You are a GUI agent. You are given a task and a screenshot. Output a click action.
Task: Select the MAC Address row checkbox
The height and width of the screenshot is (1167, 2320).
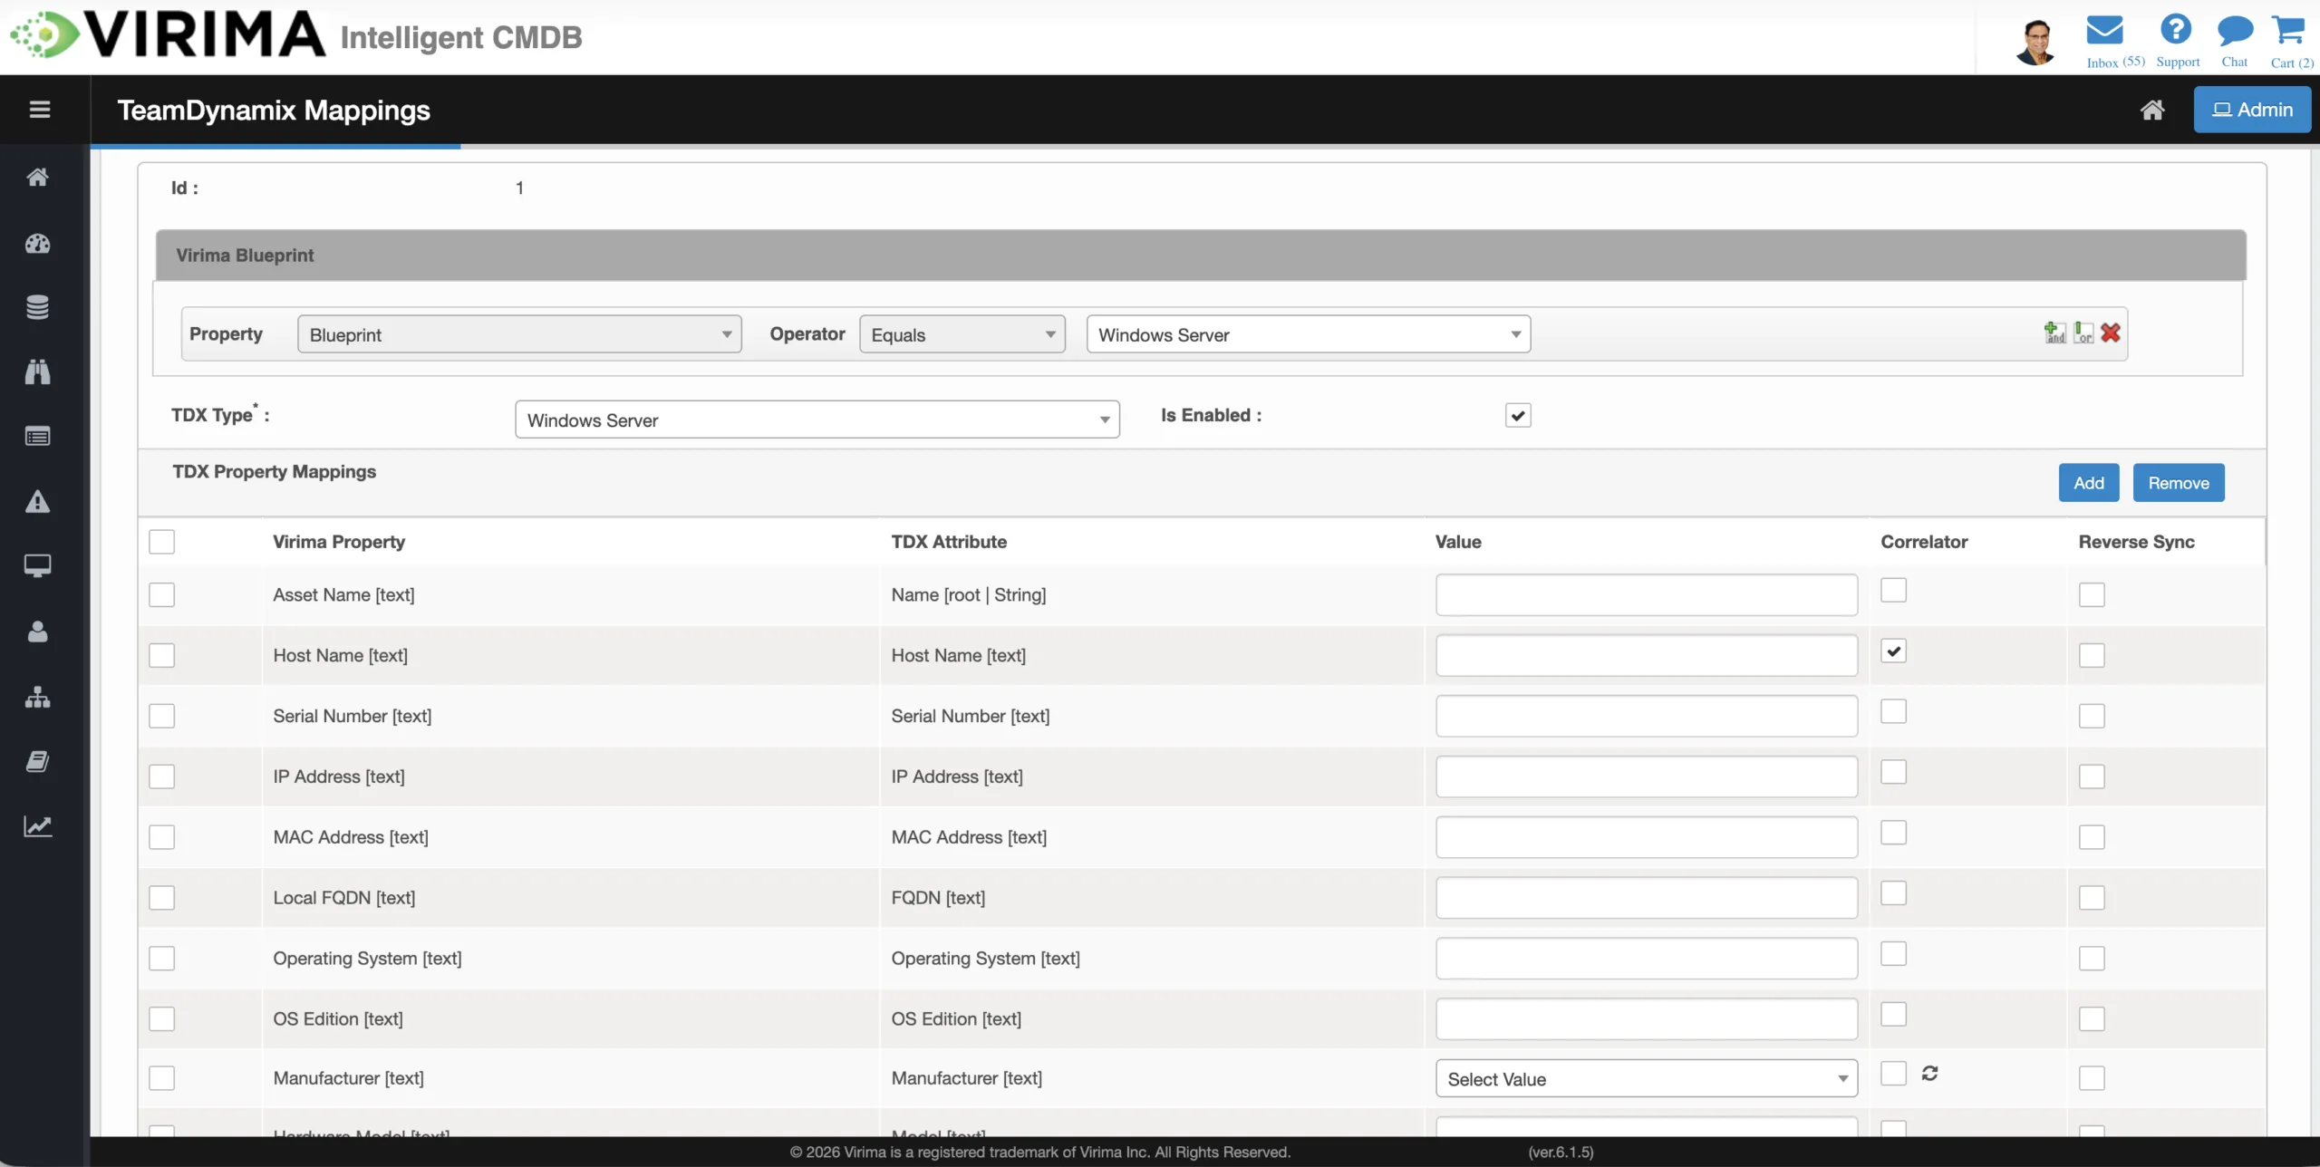point(161,837)
